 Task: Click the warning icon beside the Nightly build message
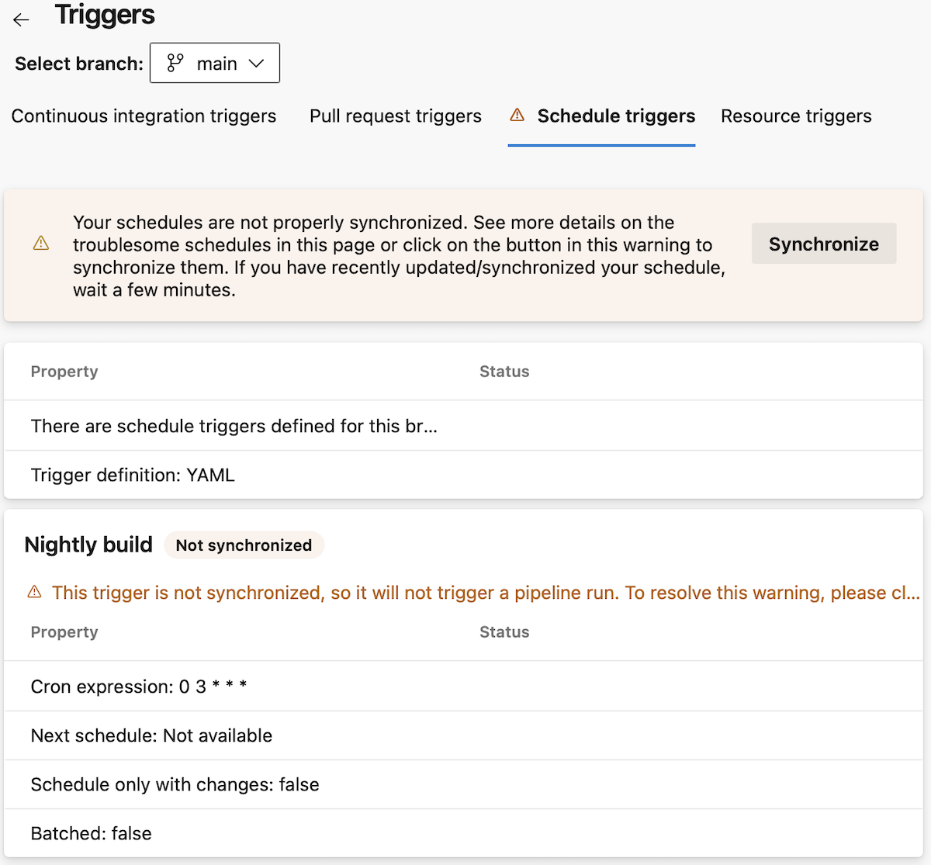point(34,592)
